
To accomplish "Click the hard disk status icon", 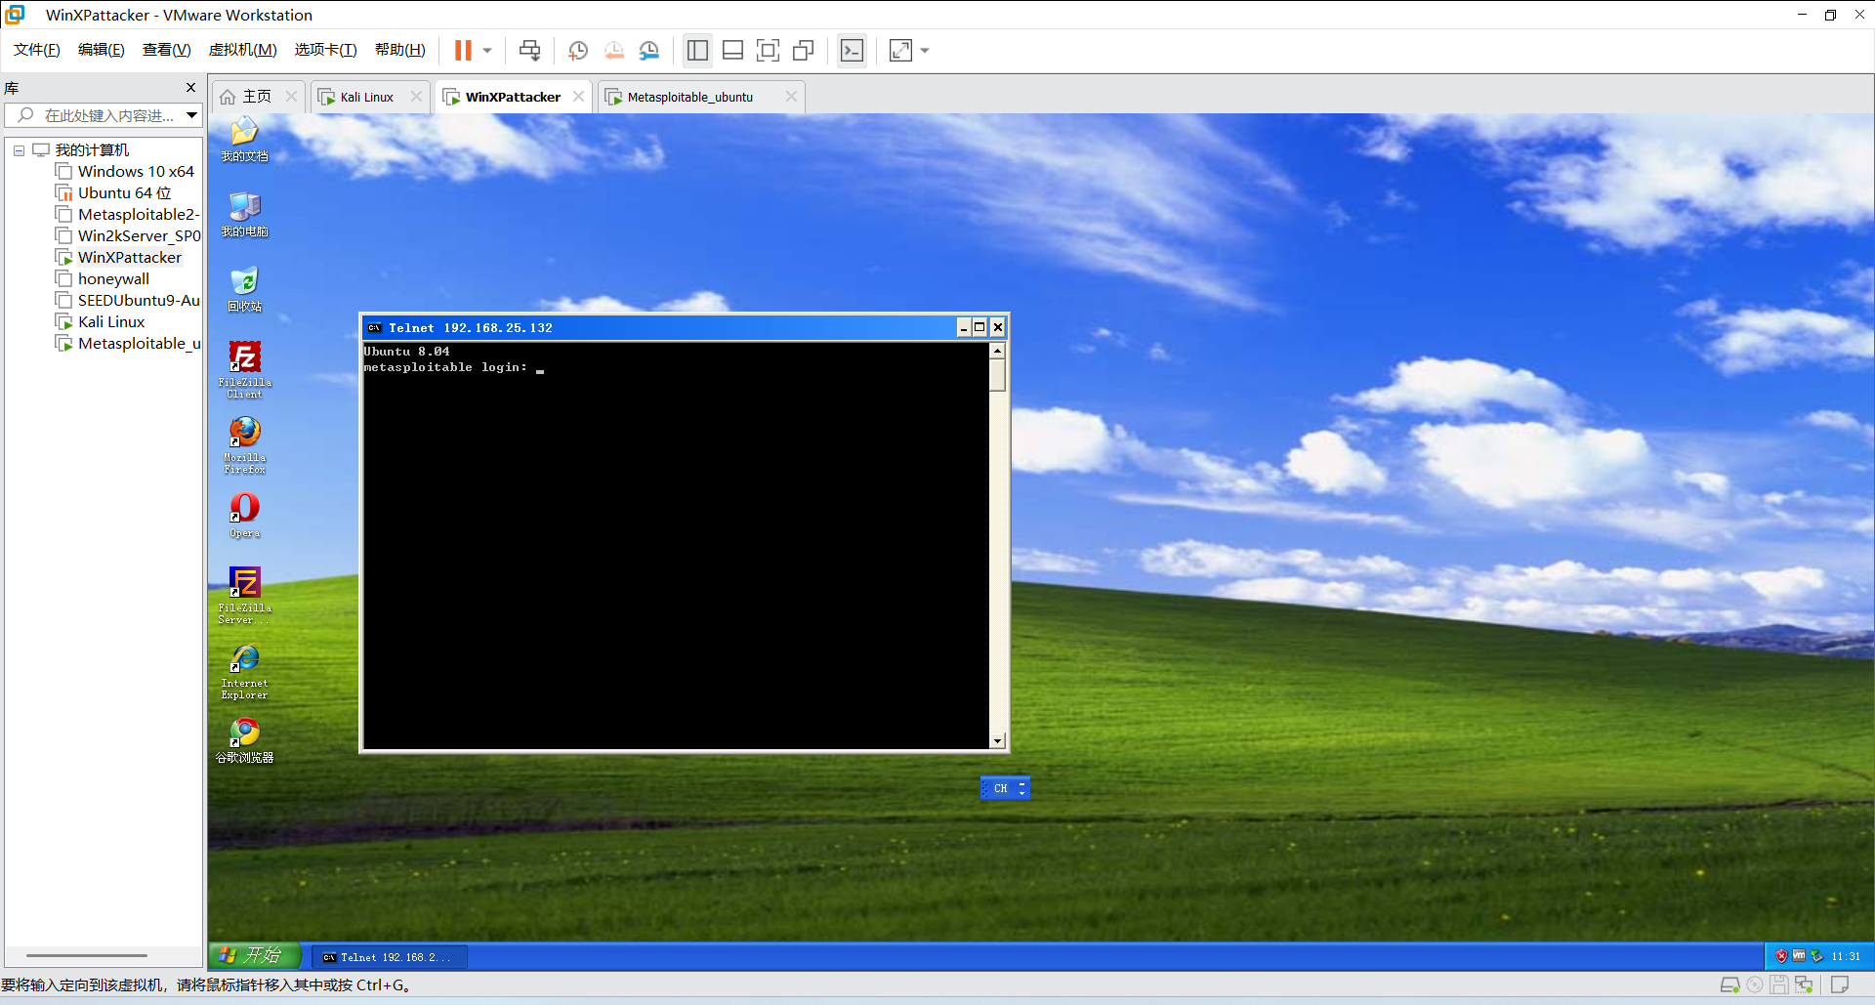I will click(x=1729, y=984).
